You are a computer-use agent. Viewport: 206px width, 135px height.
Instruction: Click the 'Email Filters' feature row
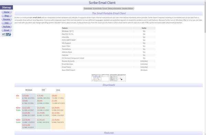pyautogui.click(x=108, y=67)
